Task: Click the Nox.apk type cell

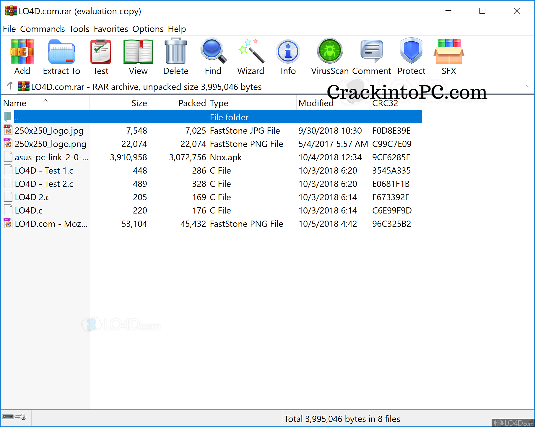Action: (x=226, y=157)
